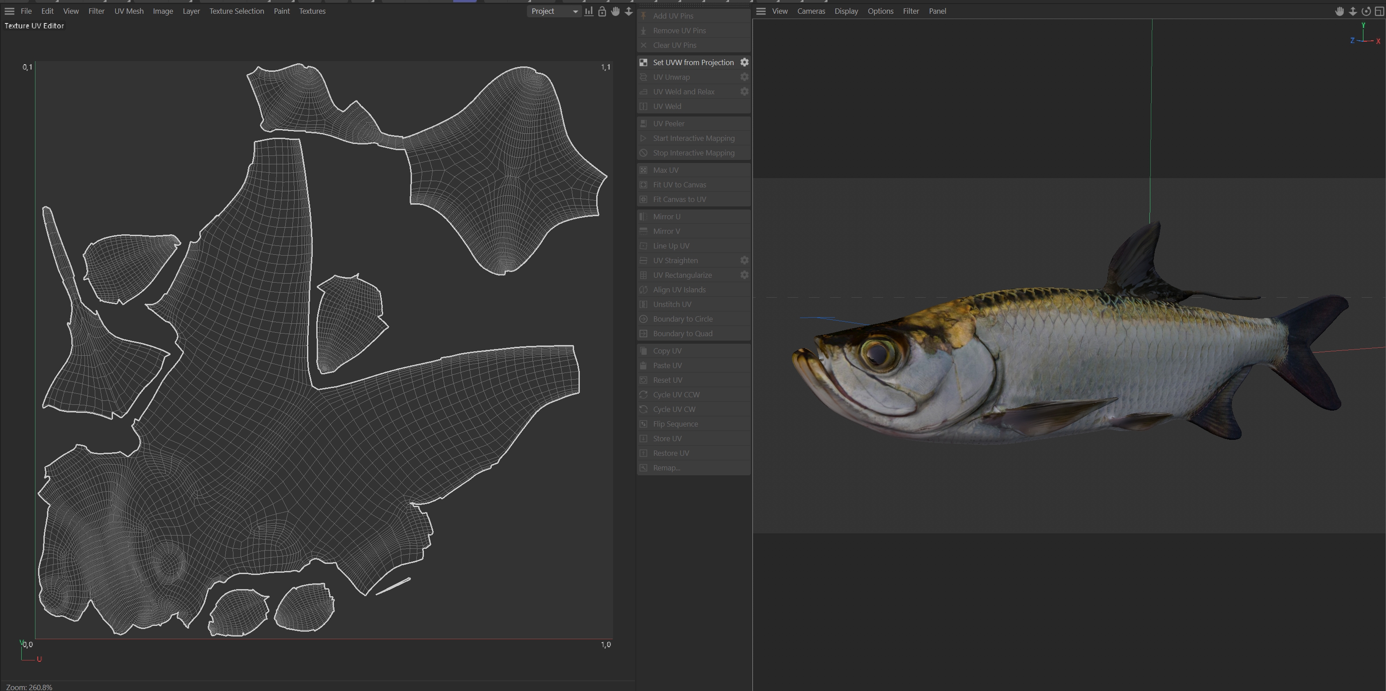Viewport: 1386px width, 691px height.
Task: Expand the viewport hamburger menu beside View
Action: tap(761, 12)
